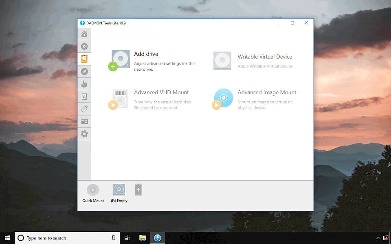Click the Advanced VHD Mount title
This screenshot has width=391, height=244.
click(161, 92)
